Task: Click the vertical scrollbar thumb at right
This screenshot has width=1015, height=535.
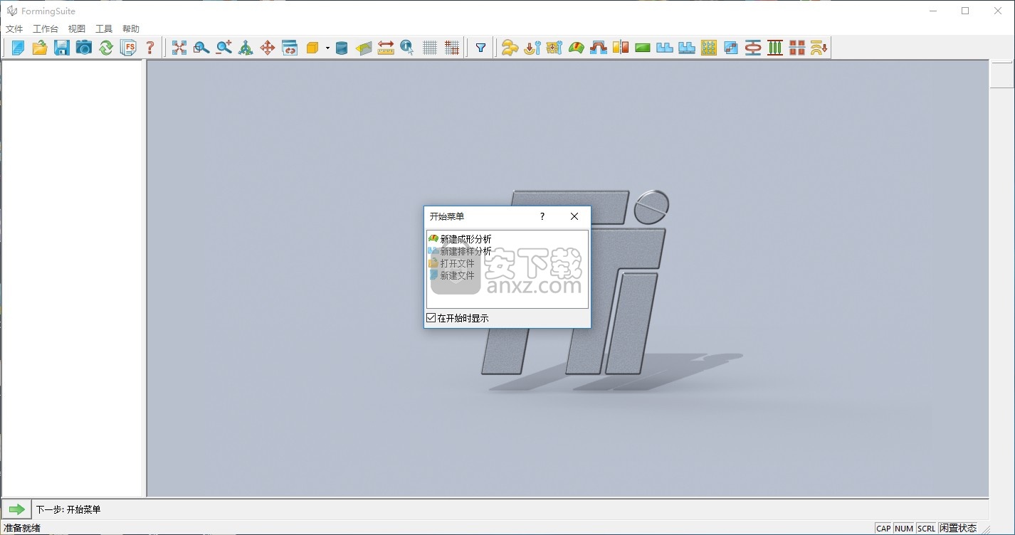Action: click(1001, 75)
